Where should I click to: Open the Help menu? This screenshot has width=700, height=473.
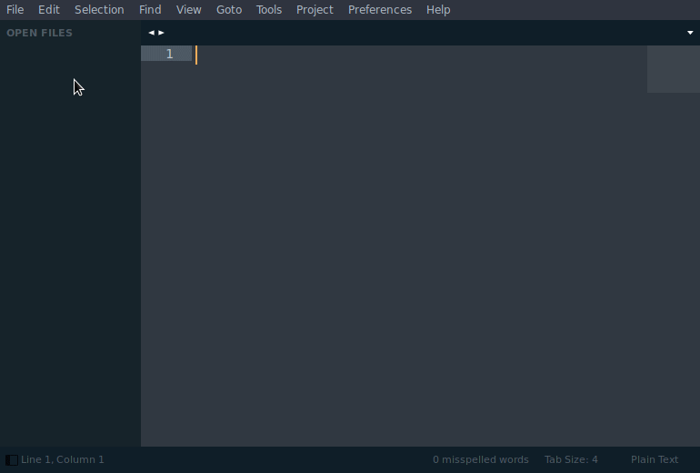coord(438,10)
